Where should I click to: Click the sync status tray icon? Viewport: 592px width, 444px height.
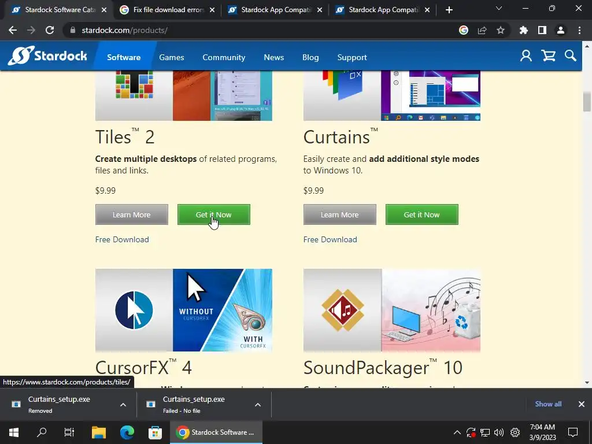(x=471, y=432)
